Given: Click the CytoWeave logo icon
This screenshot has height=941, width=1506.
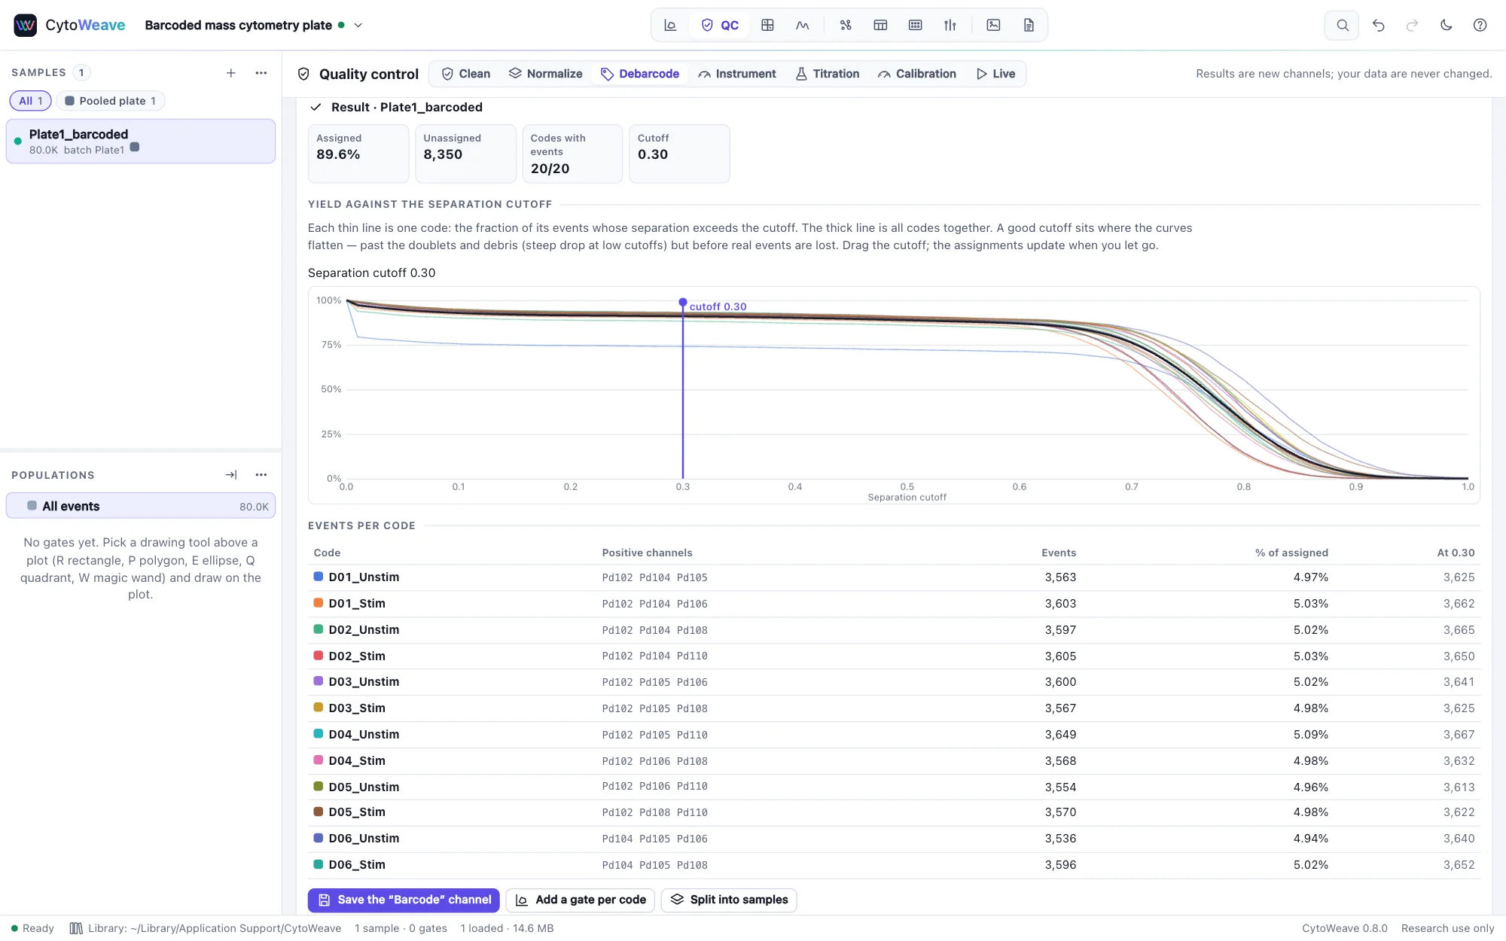Looking at the screenshot, I should 26,25.
